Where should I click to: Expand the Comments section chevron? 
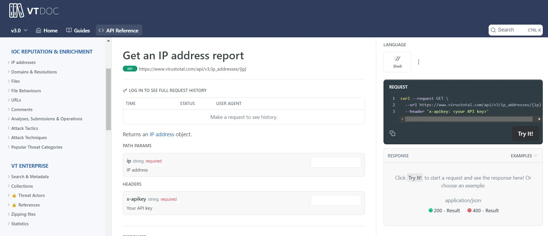click(x=9, y=109)
